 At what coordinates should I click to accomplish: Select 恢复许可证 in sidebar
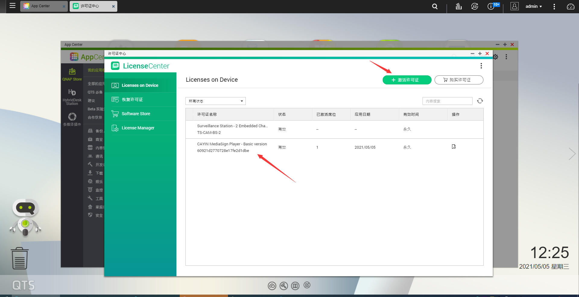[x=132, y=100]
